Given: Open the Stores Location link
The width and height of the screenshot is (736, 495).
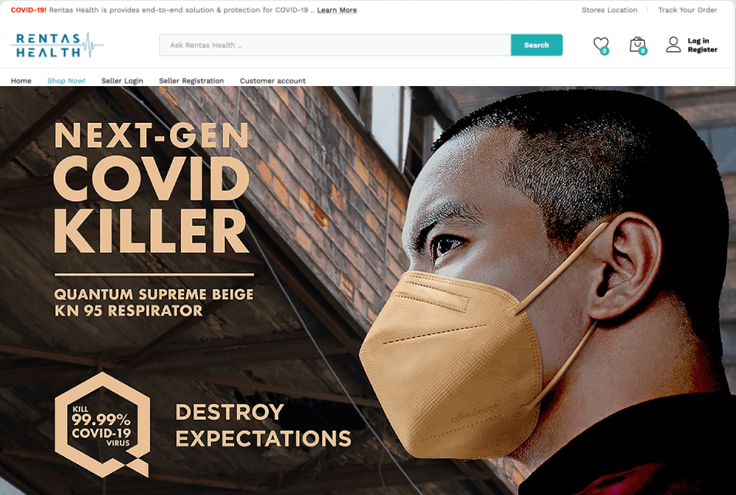Looking at the screenshot, I should (x=609, y=10).
